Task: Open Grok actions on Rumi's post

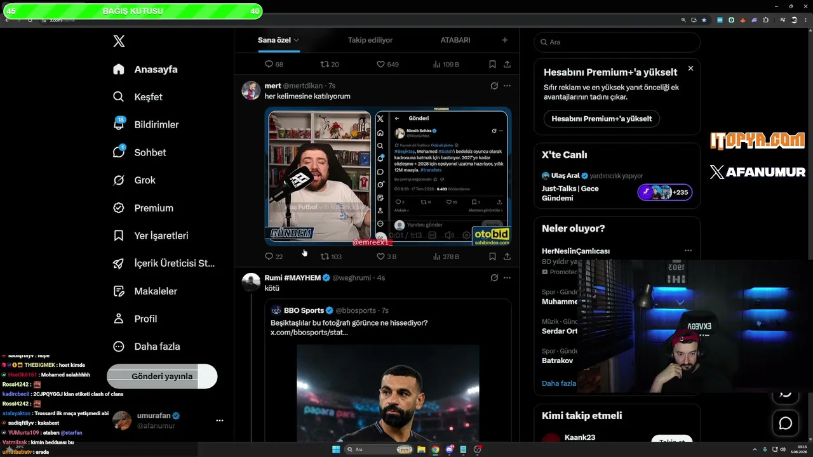Action: 494,277
